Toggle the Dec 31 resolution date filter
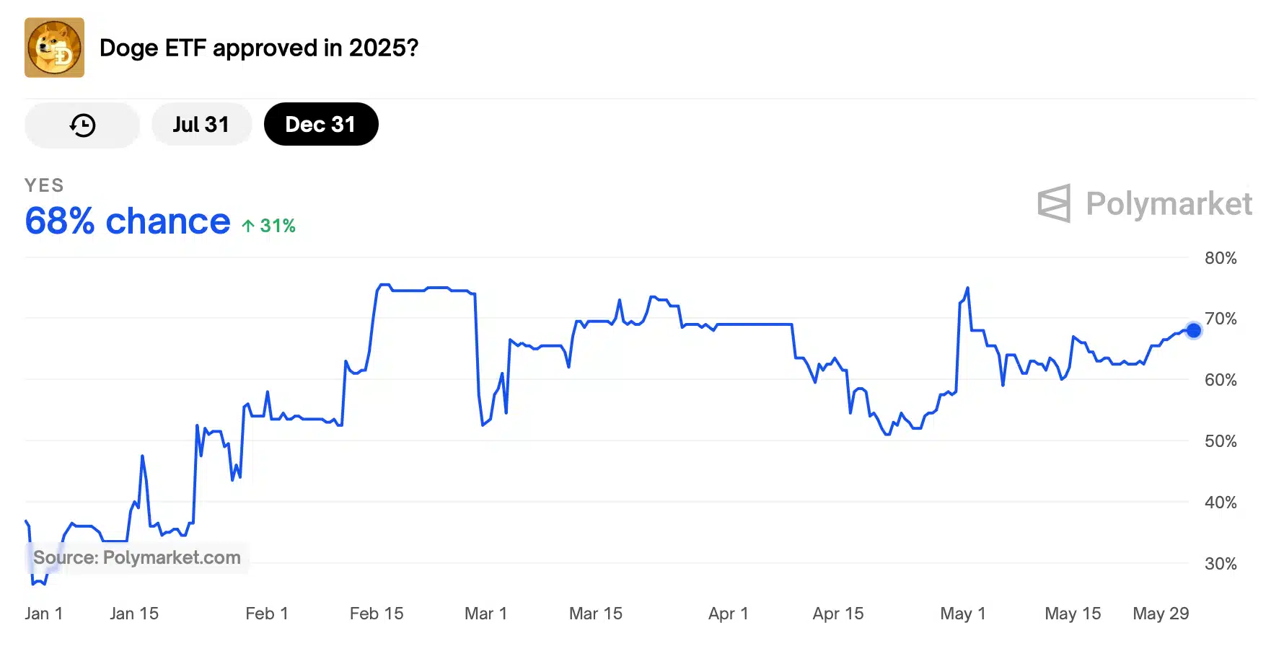1271x646 pixels. pos(321,124)
